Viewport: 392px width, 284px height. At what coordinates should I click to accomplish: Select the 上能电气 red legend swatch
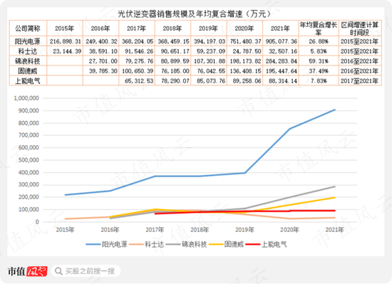(253, 244)
